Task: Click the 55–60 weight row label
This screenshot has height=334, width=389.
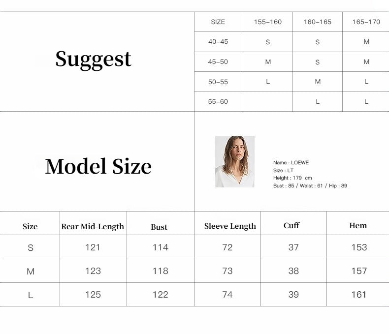Action: click(218, 102)
